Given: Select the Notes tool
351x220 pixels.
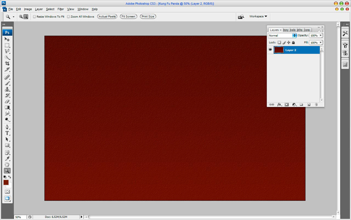Looking at the screenshot, I should click(x=7, y=153).
